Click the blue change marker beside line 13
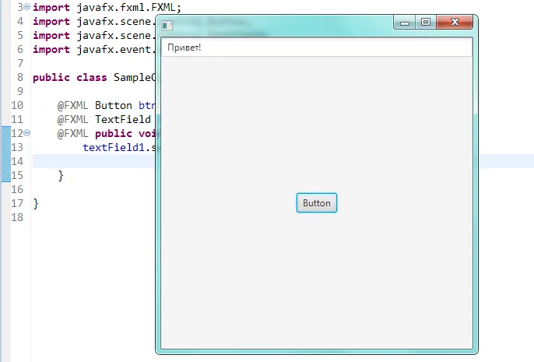534x362 pixels. pos(5,147)
